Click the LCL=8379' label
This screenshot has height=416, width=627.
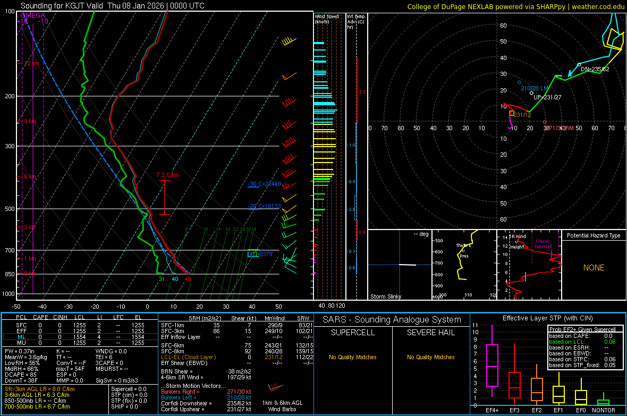point(260,254)
